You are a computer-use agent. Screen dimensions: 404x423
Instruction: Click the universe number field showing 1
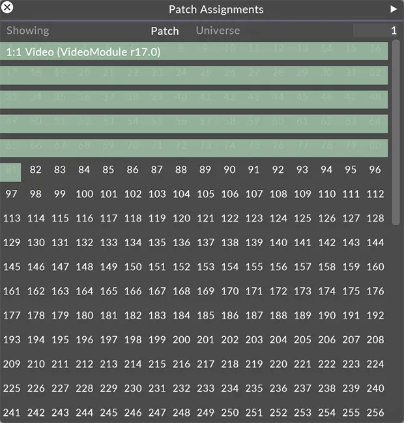point(375,31)
